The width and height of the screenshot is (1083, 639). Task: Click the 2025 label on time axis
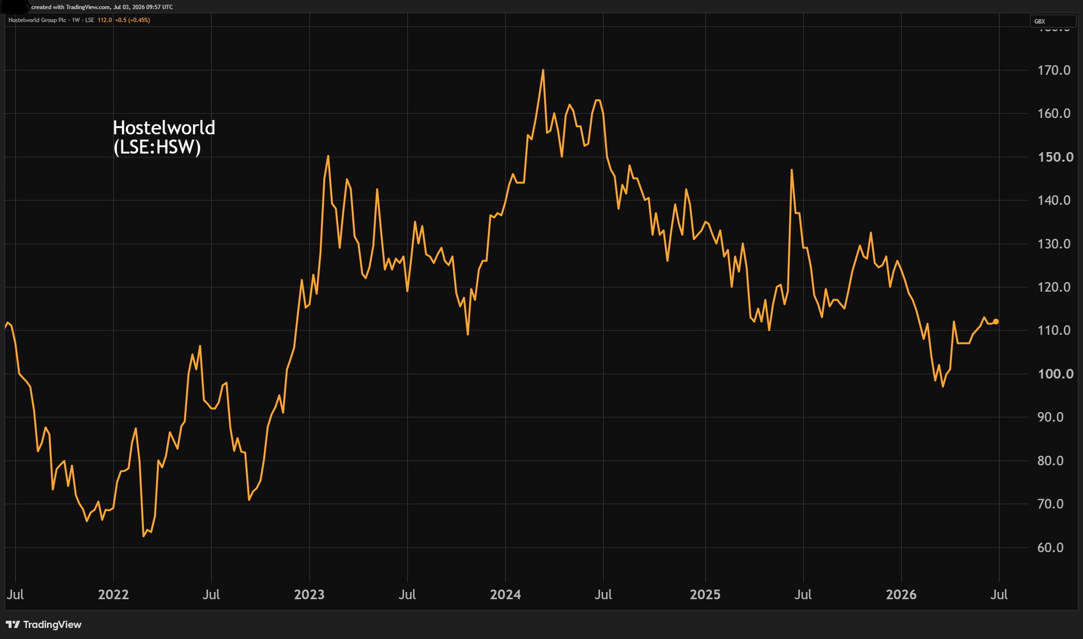(x=705, y=594)
